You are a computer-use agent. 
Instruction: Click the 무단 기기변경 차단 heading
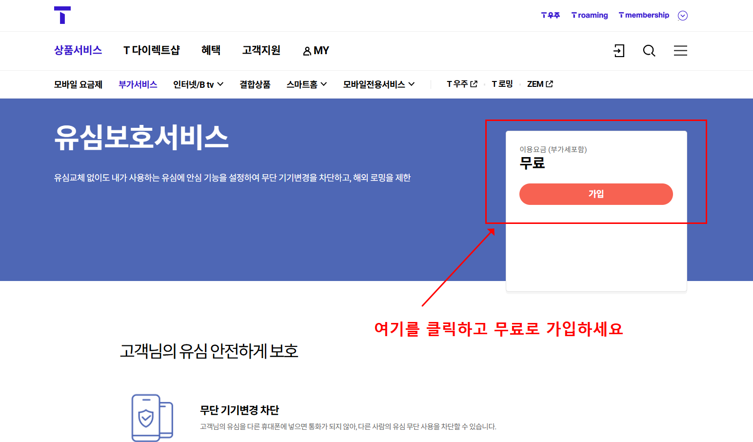[239, 410]
